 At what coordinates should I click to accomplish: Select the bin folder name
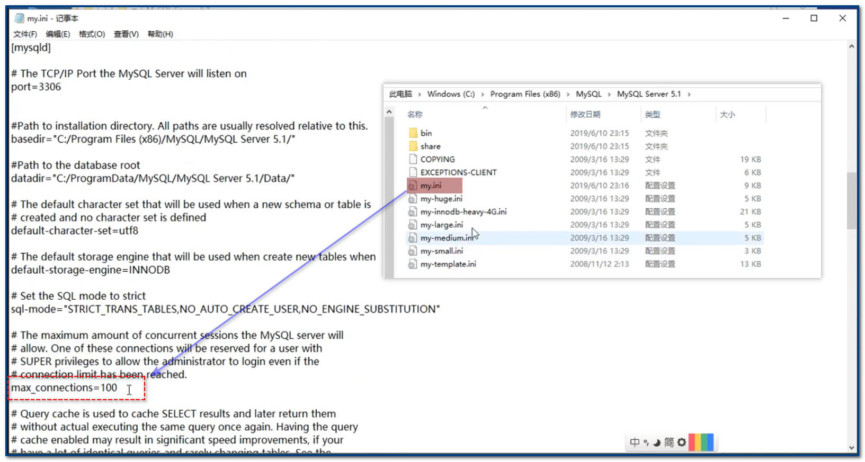click(x=426, y=133)
